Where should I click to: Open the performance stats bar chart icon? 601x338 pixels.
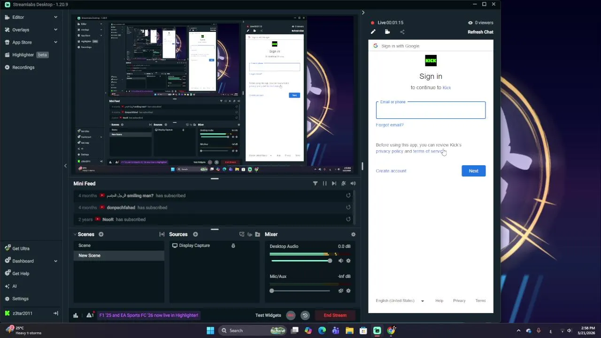click(x=76, y=315)
